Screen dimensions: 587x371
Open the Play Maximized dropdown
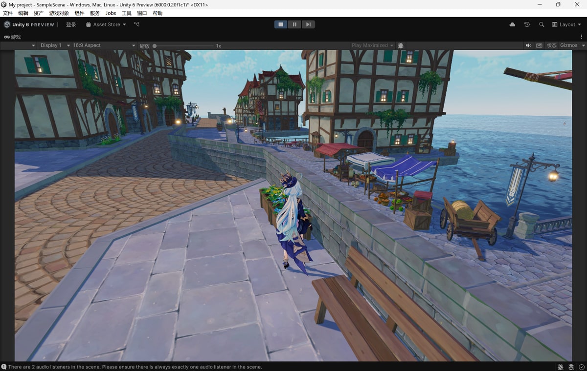pos(372,45)
